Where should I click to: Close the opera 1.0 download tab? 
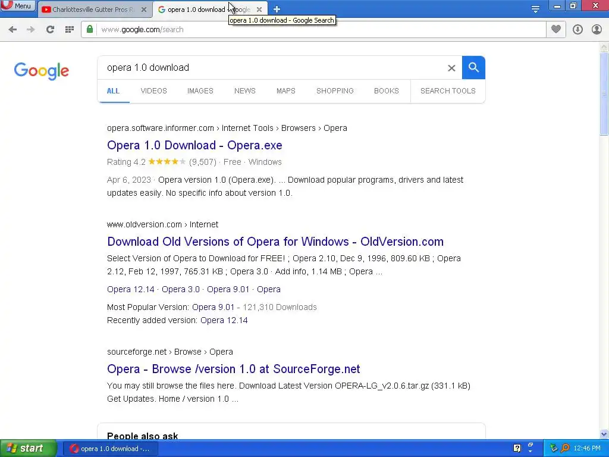(x=259, y=10)
